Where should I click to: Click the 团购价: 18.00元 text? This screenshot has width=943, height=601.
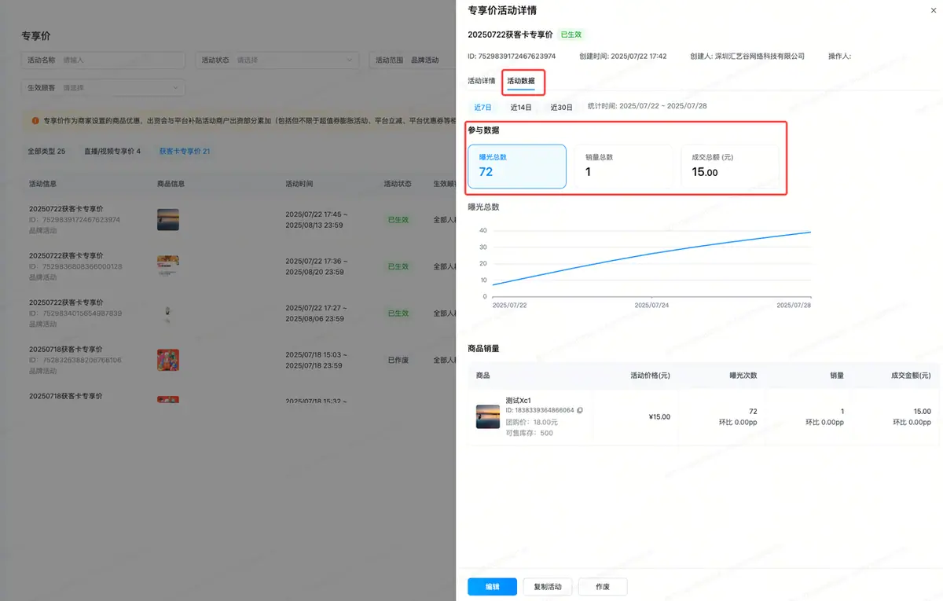[531, 422]
